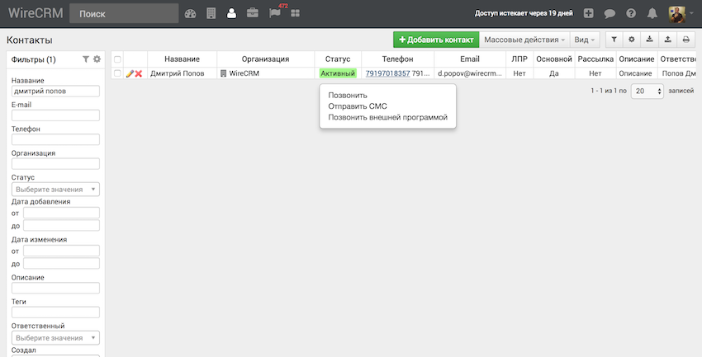Toggle the select-all checkbox in table header
The image size is (702, 357).
click(117, 59)
